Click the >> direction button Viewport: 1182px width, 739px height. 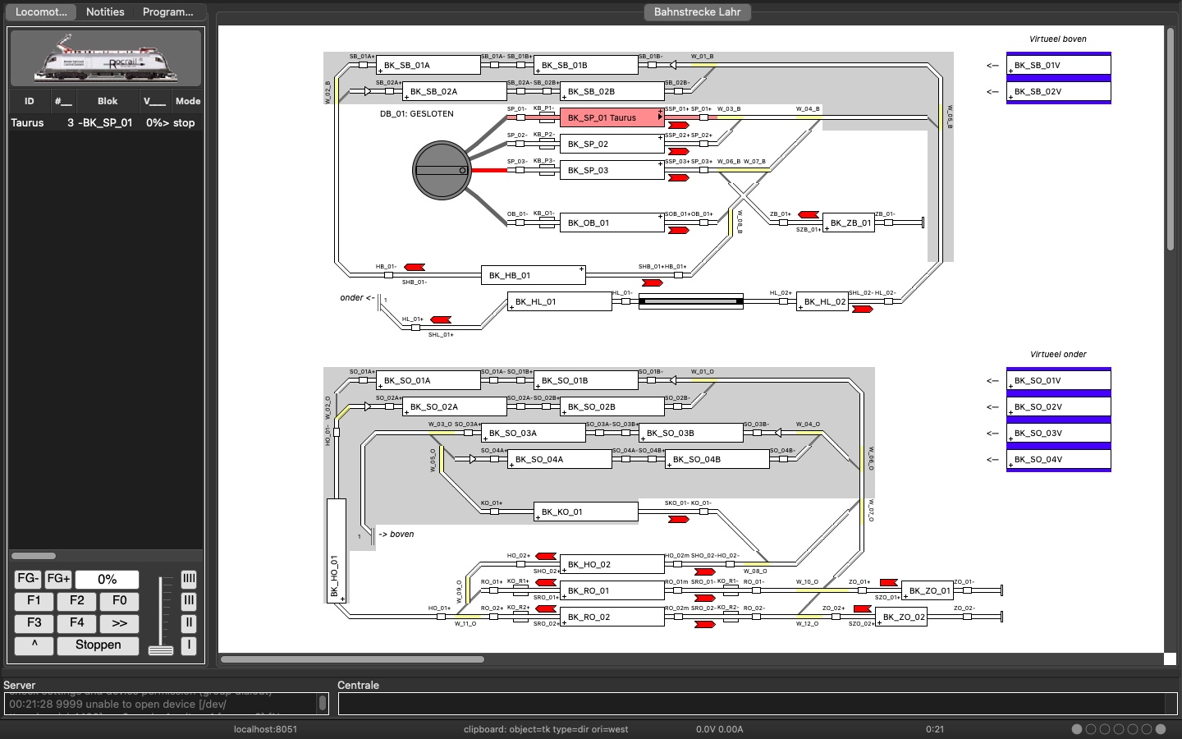click(120, 623)
